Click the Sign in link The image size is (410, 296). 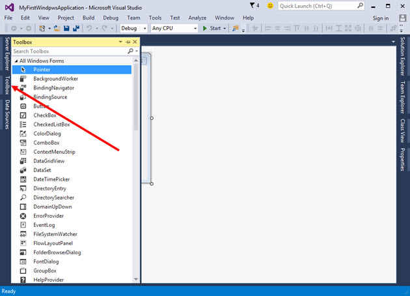[381, 18]
